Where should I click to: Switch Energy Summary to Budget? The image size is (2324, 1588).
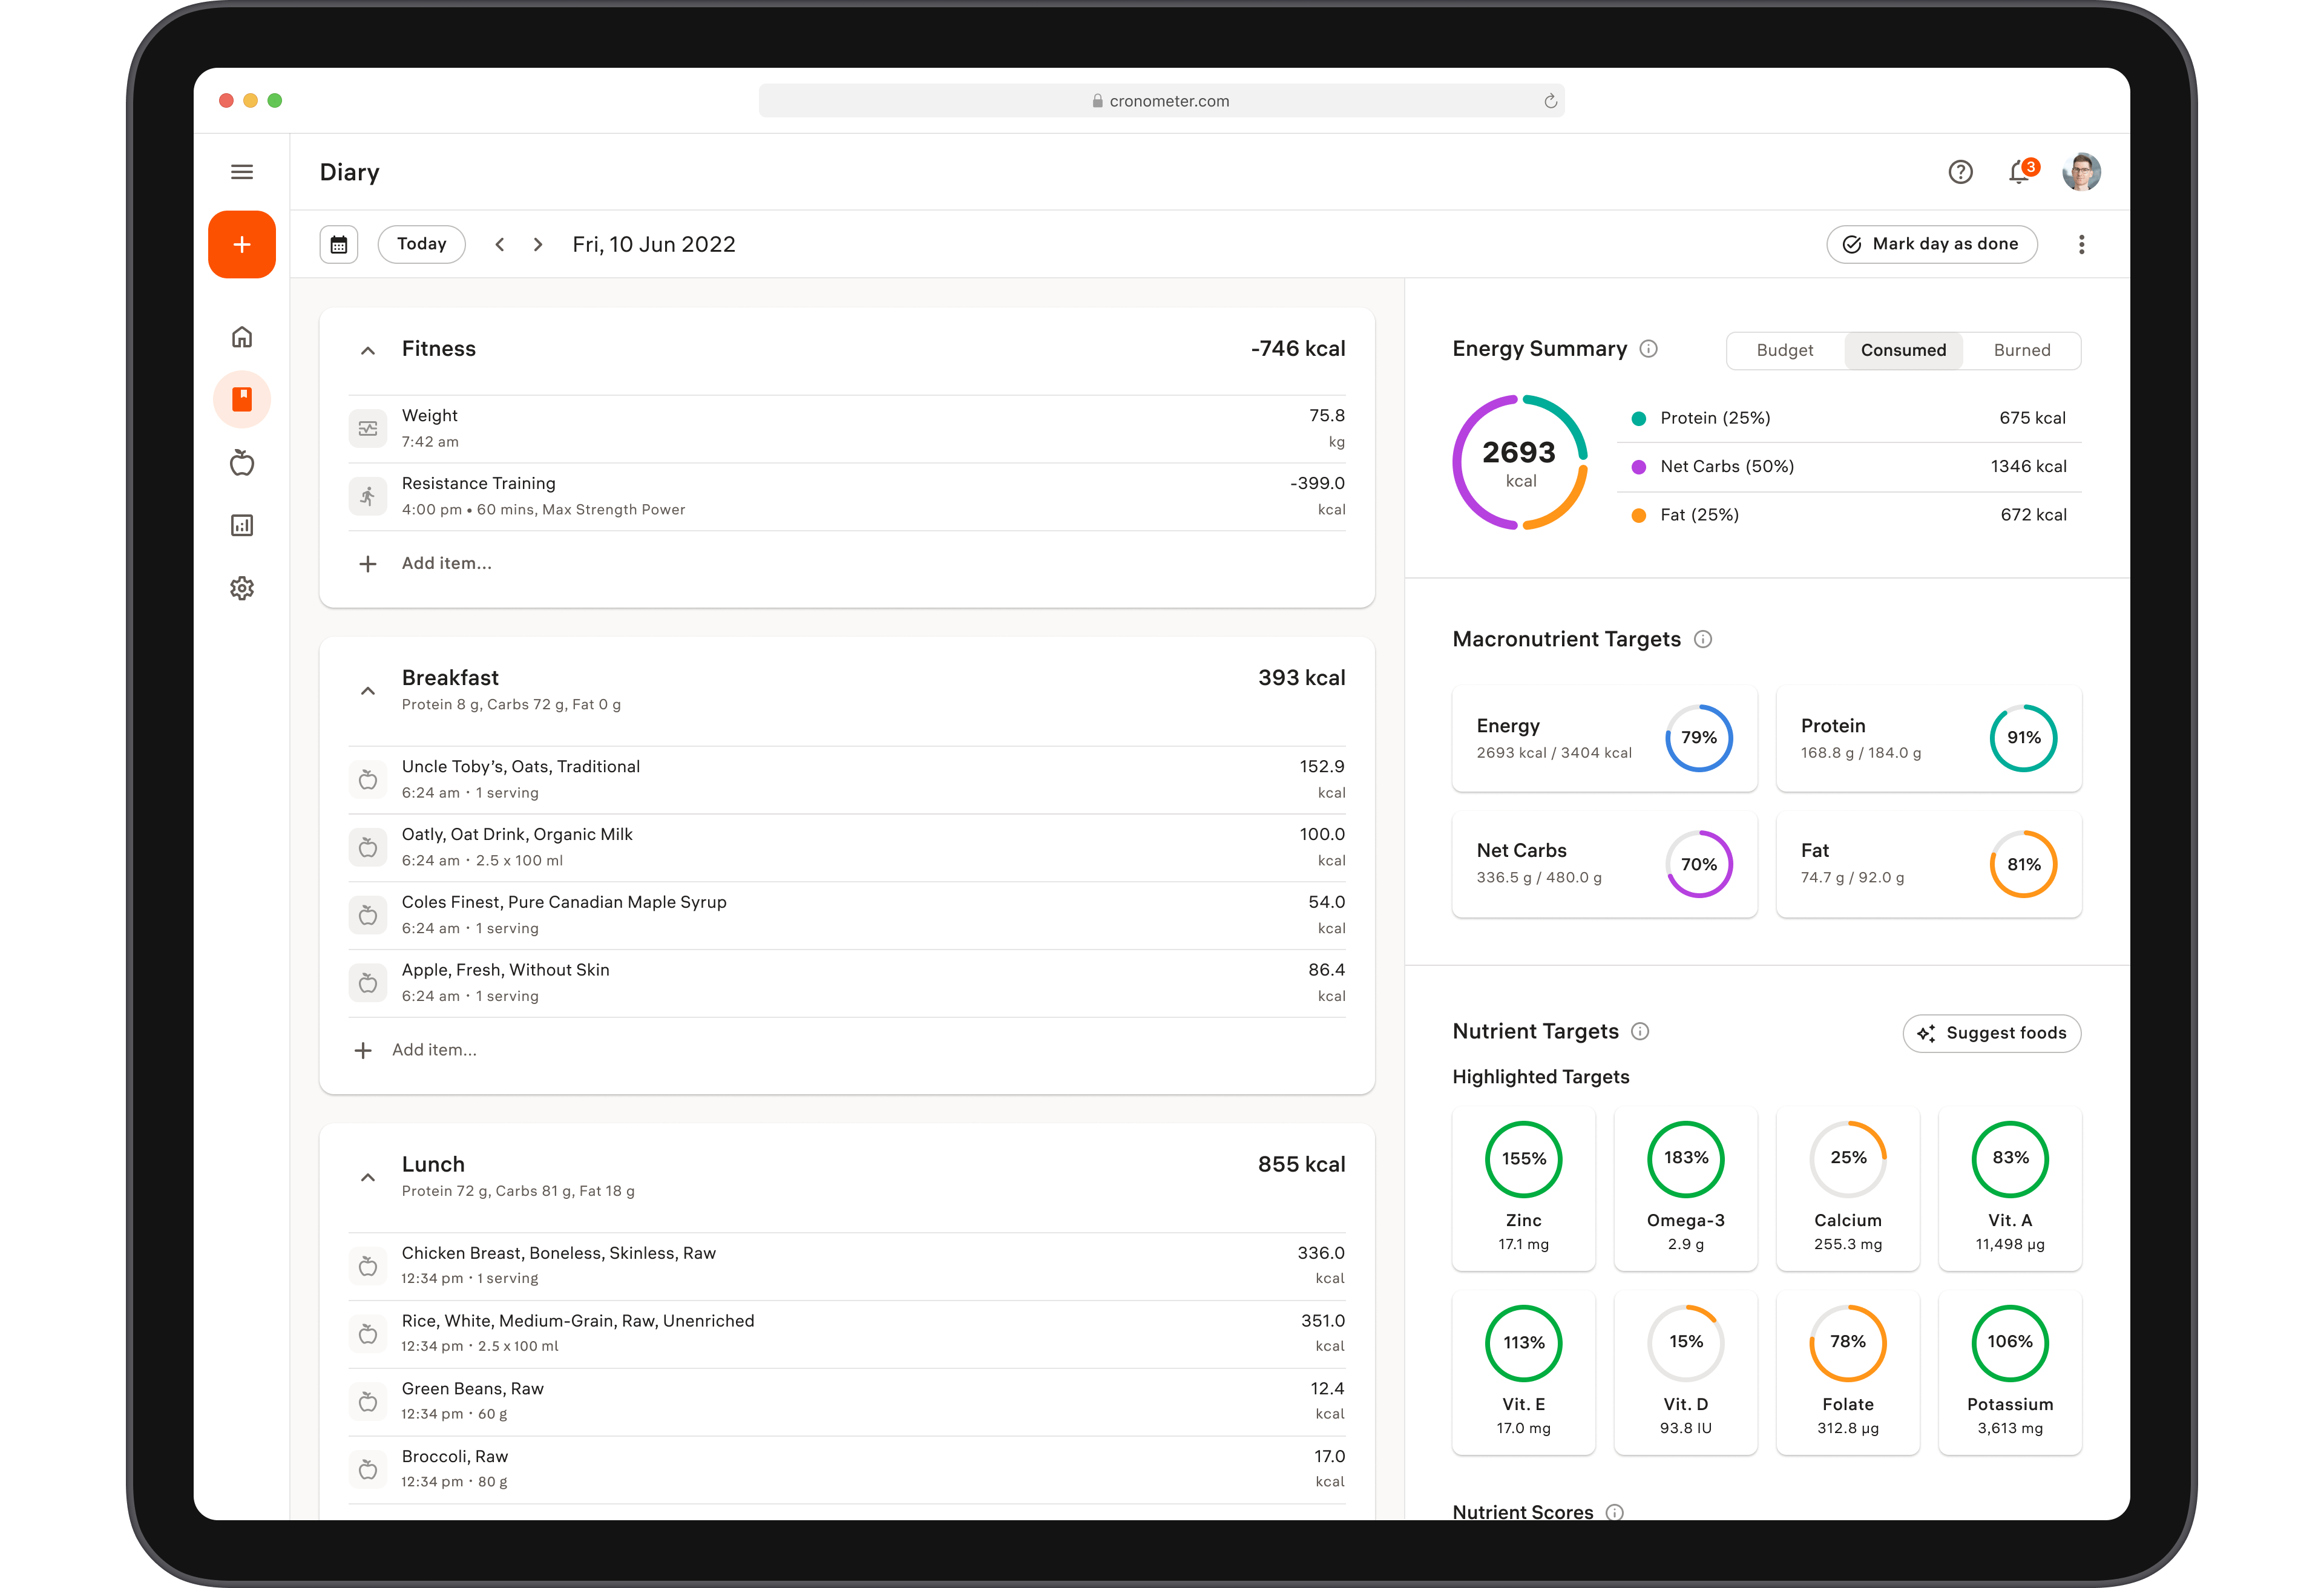1784,350
